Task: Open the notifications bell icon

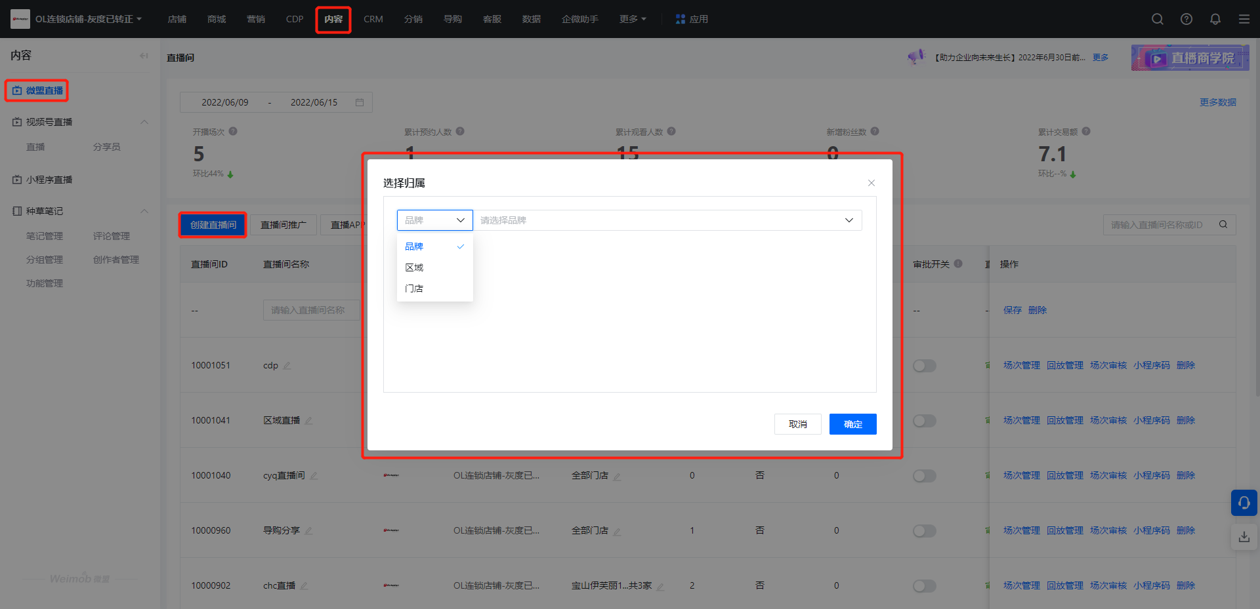Action: point(1215,19)
